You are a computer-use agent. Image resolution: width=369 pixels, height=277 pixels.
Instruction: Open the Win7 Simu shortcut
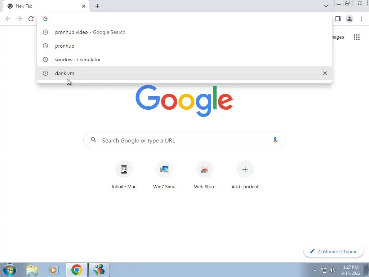click(x=164, y=175)
